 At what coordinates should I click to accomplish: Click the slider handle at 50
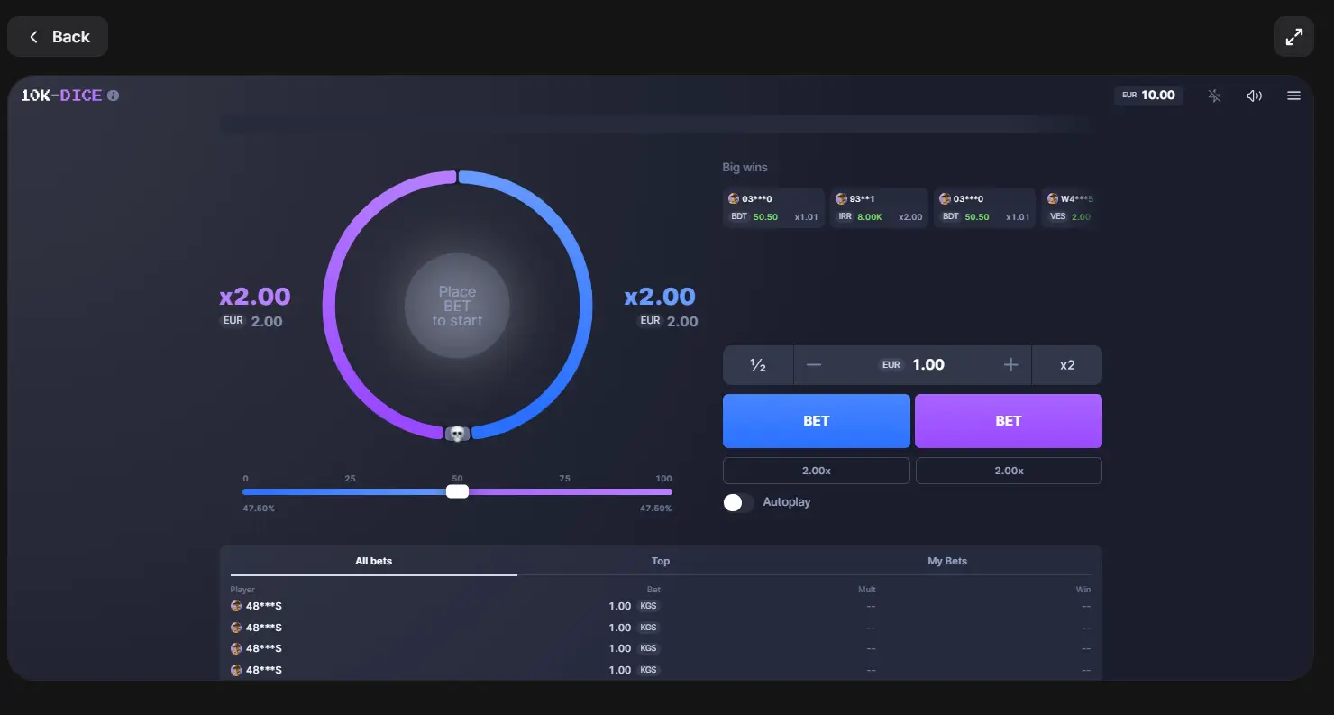(x=458, y=491)
